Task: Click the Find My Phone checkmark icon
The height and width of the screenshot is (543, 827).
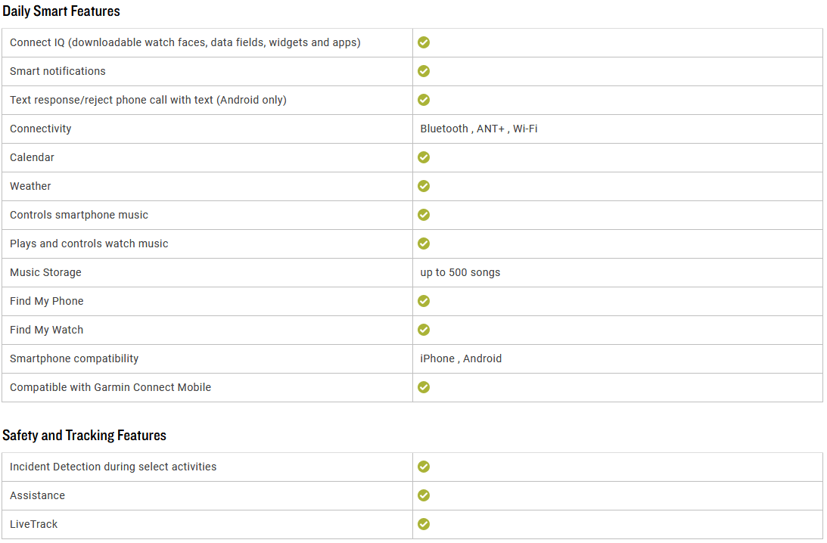Action: 424,301
